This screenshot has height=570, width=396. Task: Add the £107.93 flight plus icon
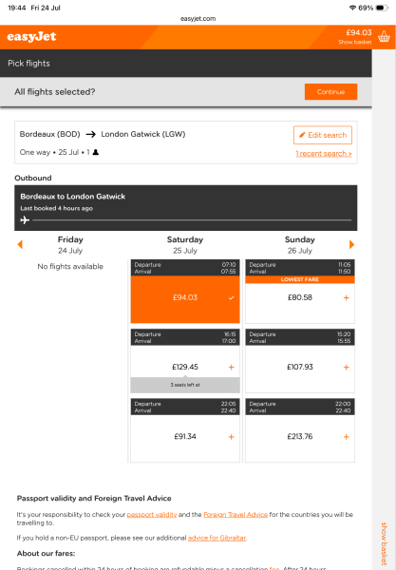click(347, 367)
